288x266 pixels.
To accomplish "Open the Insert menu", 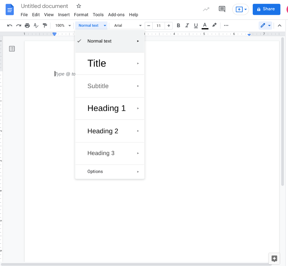I will click(x=64, y=15).
